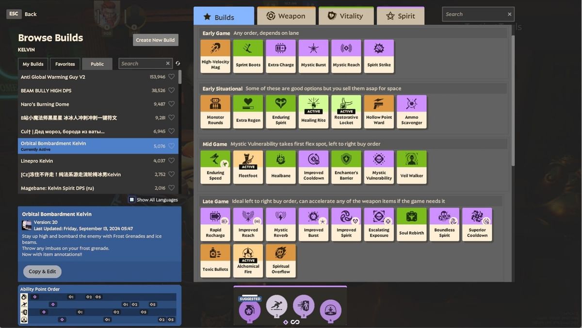582x328 pixels.
Task: Select the Soul Rebirth item
Action: point(411,224)
